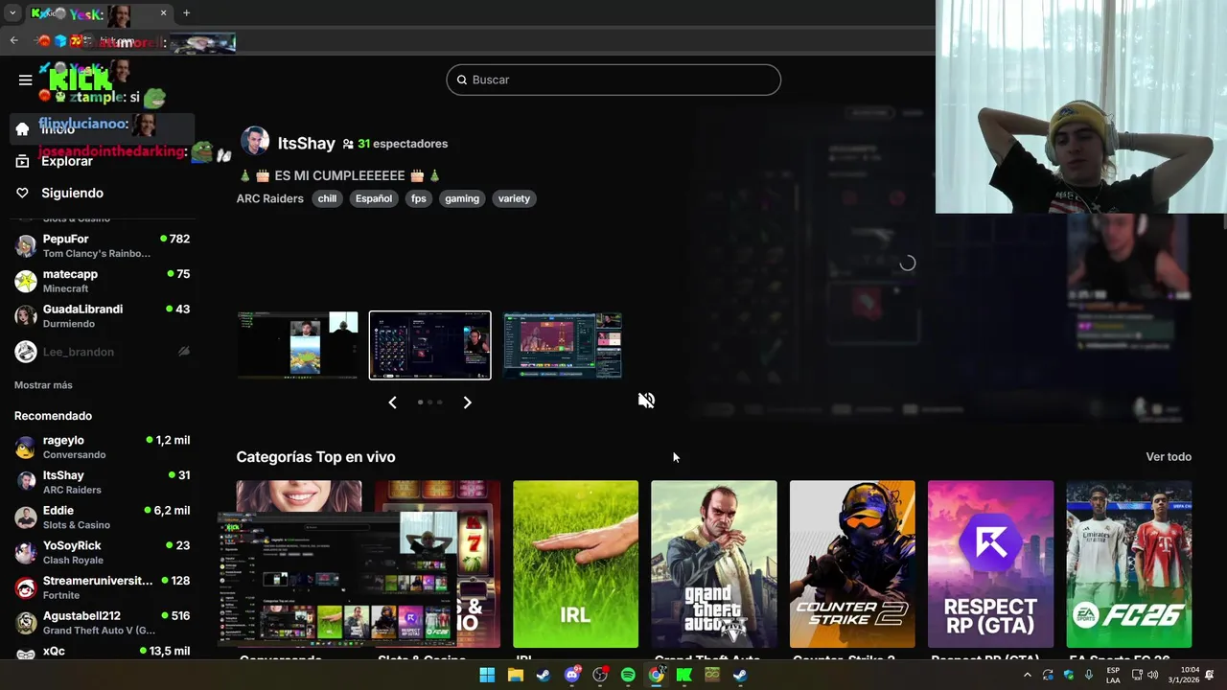Screen dimensions: 1227x690
Task: Click the Inicio home icon
Action: [x=22, y=129]
